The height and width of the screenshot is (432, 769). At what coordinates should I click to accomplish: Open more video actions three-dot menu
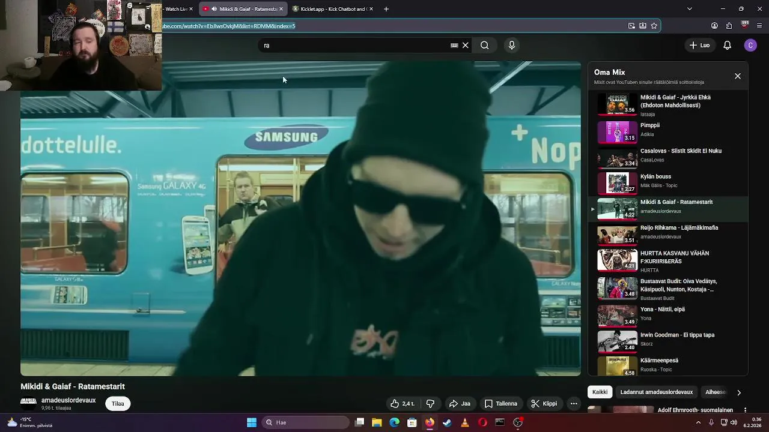click(x=574, y=404)
